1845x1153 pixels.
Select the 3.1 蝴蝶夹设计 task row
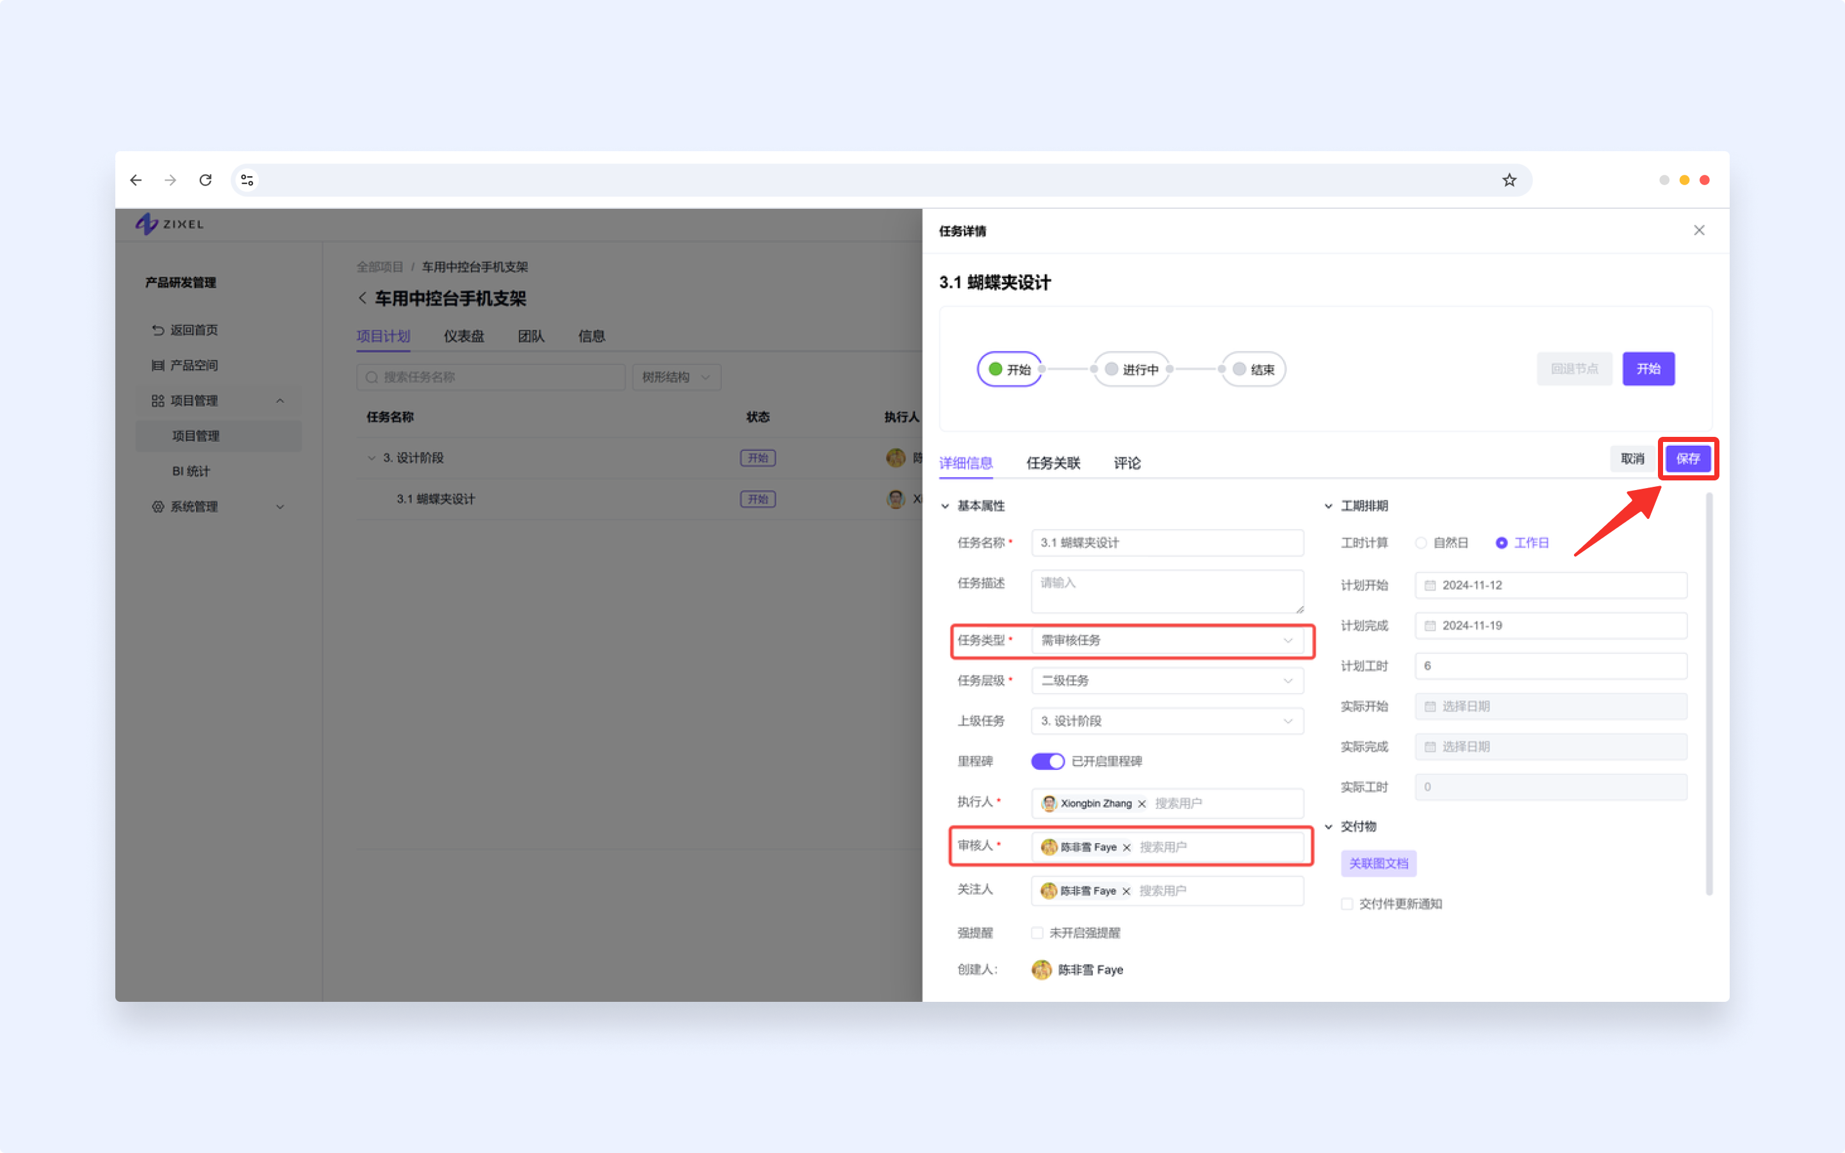(639, 499)
